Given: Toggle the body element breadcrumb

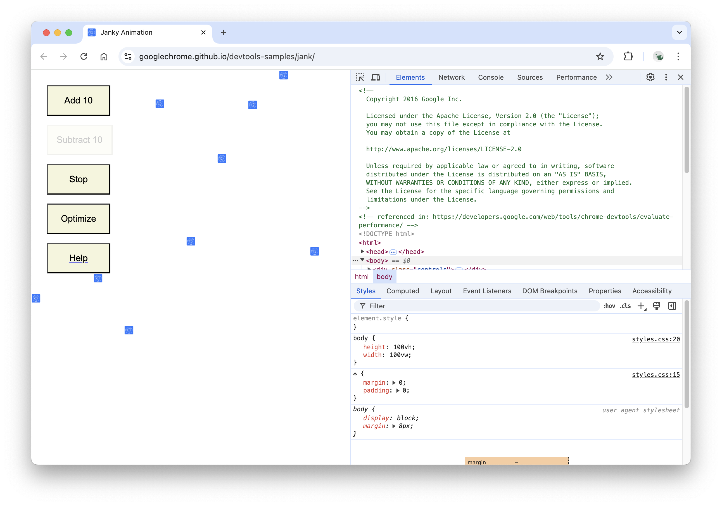Looking at the screenshot, I should coord(384,276).
